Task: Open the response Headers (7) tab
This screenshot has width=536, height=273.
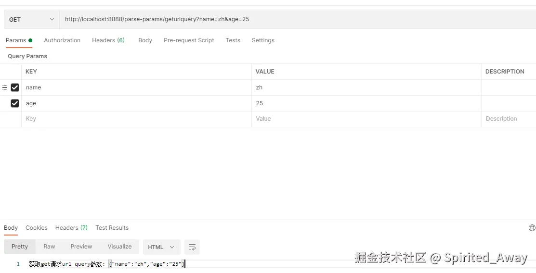Action: tap(71, 228)
